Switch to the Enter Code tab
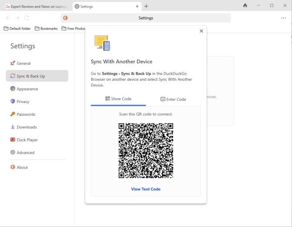Image resolution: width=292 pixels, height=227 pixels. point(173,99)
